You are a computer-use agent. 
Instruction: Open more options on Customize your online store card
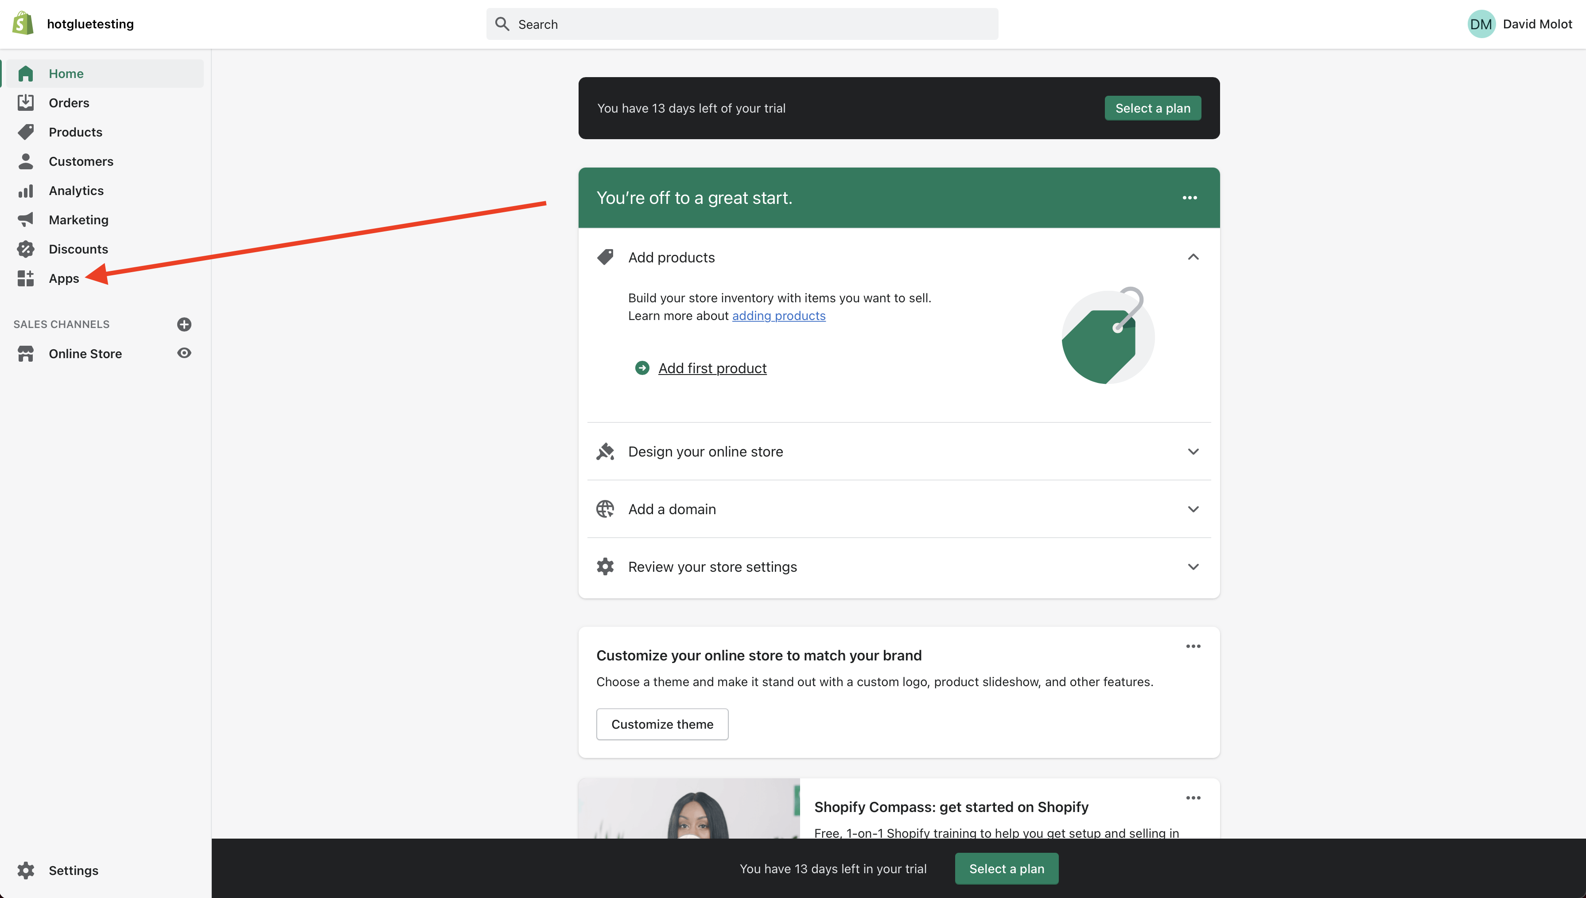pos(1193,646)
